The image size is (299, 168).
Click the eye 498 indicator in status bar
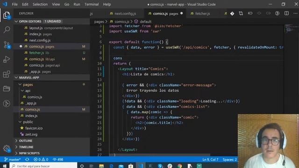[58, 160]
